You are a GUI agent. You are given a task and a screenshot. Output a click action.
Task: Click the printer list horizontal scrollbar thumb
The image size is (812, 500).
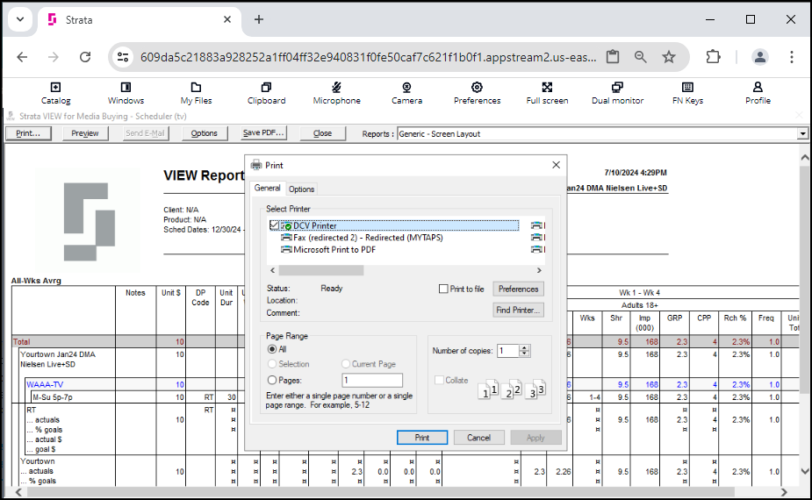pos(321,270)
